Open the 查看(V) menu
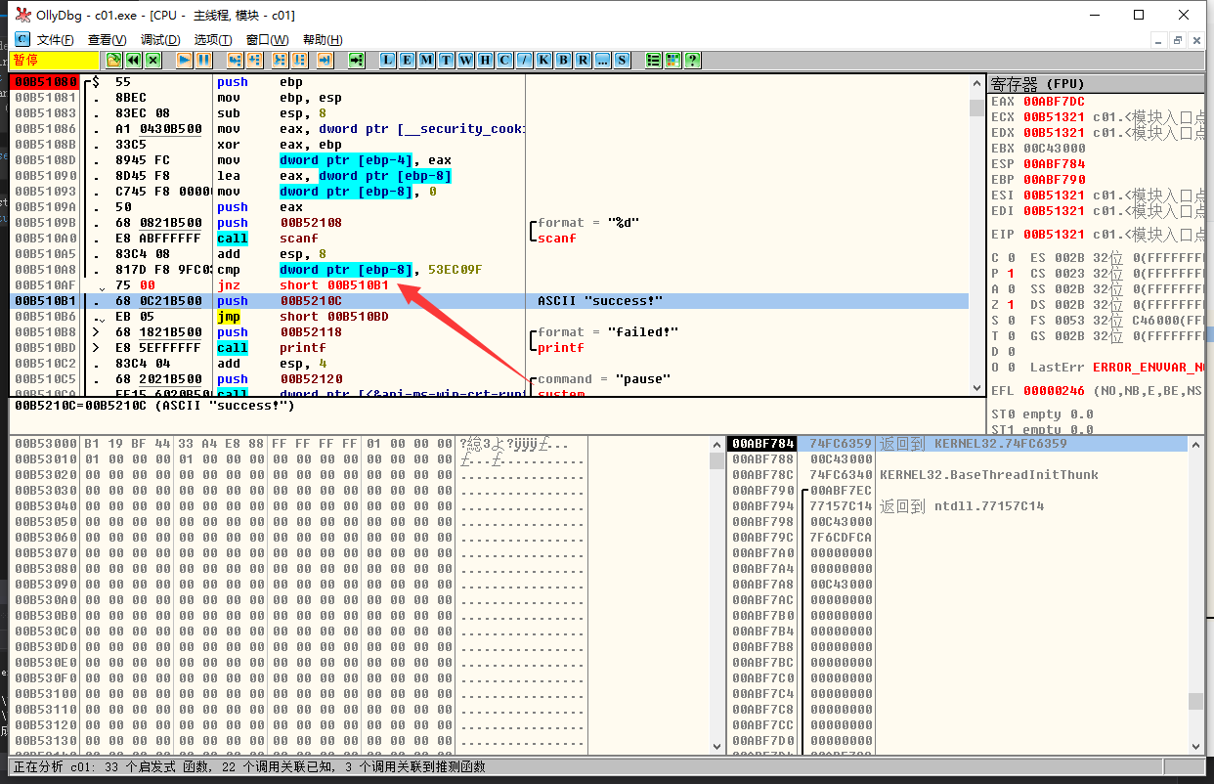Viewport: 1214px width, 784px height. 108,40
